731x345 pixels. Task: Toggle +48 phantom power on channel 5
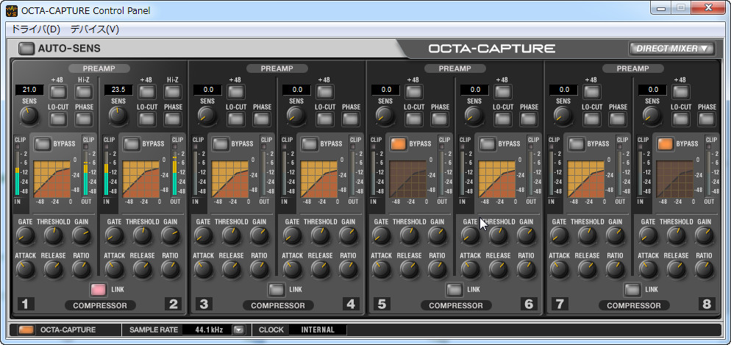(x=413, y=90)
